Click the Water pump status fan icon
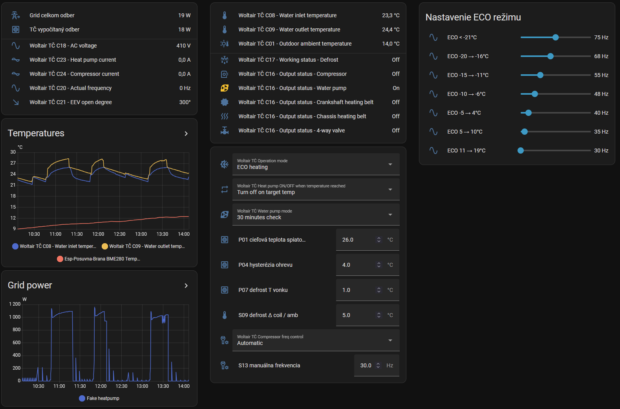 click(x=225, y=88)
